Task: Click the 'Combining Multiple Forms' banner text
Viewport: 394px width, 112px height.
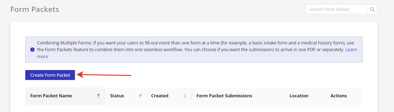Action: coord(64,43)
